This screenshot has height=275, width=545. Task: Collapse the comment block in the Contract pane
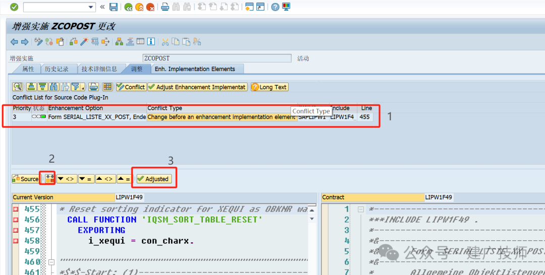pos(361,209)
